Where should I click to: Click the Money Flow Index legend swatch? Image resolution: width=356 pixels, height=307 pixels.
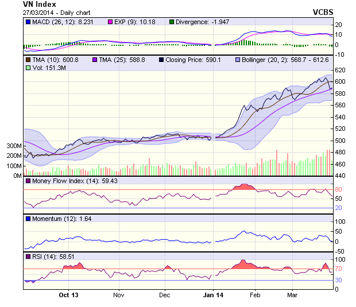28,181
